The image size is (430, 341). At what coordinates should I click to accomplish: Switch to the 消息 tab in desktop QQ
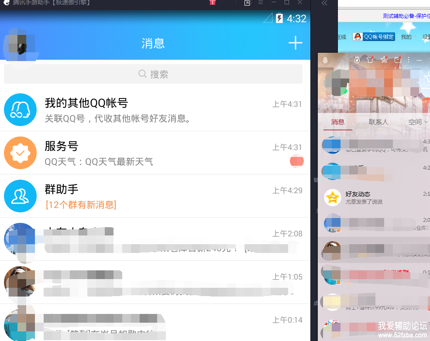(337, 122)
